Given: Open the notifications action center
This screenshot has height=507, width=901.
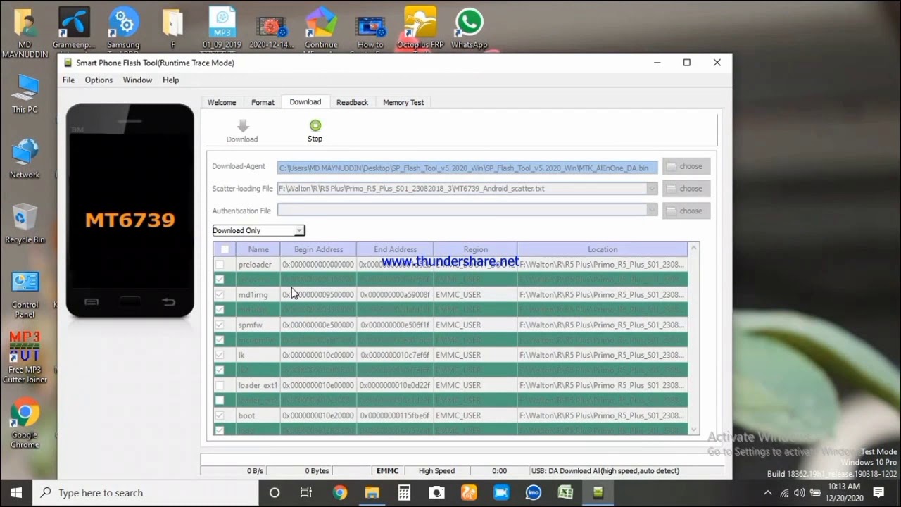Looking at the screenshot, I should coord(878,493).
